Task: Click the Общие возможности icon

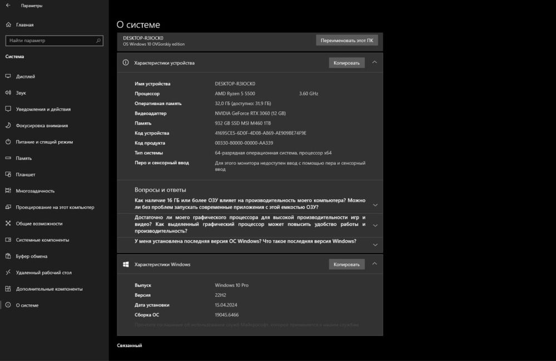Action: click(x=8, y=223)
